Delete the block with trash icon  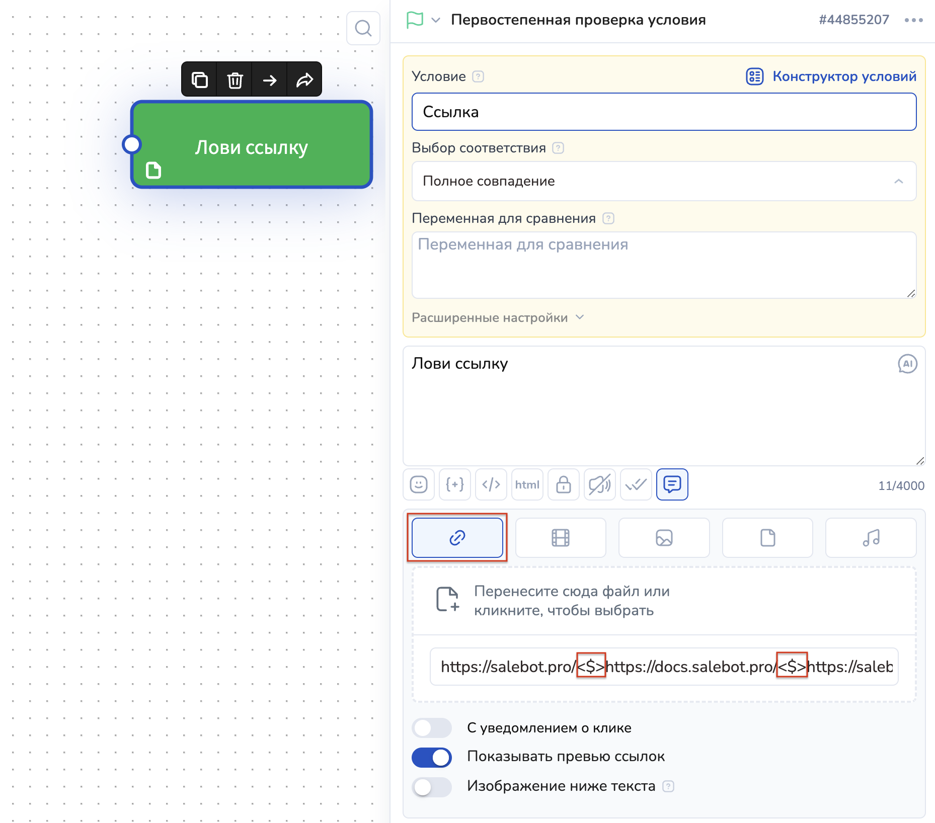tap(235, 79)
